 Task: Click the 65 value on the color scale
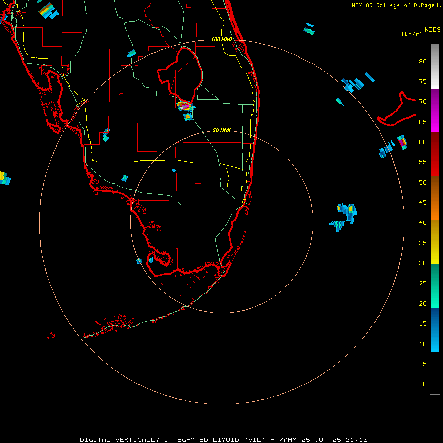pos(423,122)
